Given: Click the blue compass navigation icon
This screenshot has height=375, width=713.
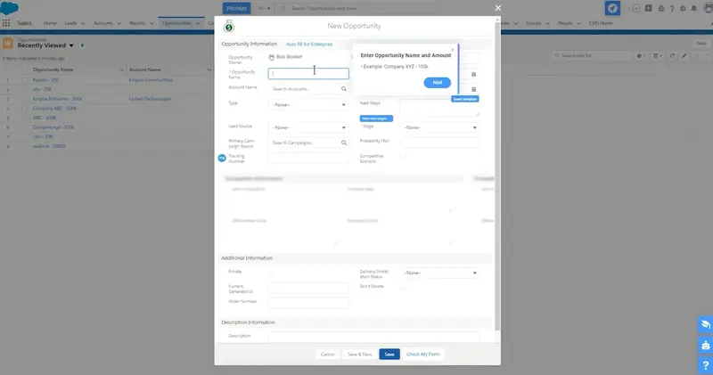Looking at the screenshot, I should click(612, 8).
